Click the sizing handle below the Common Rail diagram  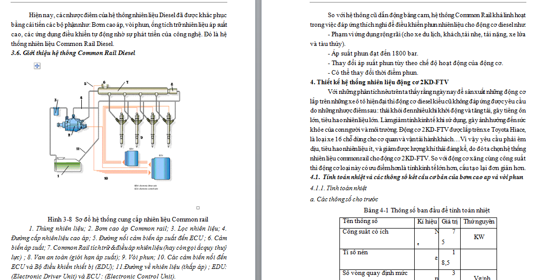coord(198,208)
